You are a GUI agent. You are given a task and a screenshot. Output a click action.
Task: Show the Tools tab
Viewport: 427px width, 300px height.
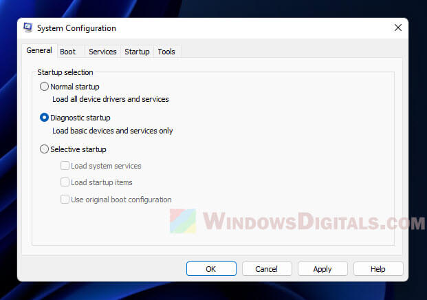coord(166,52)
